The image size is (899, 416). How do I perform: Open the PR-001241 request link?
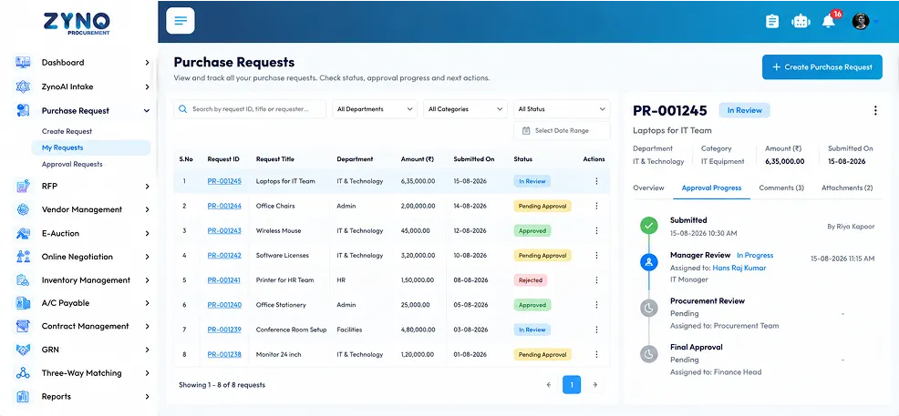tap(224, 280)
